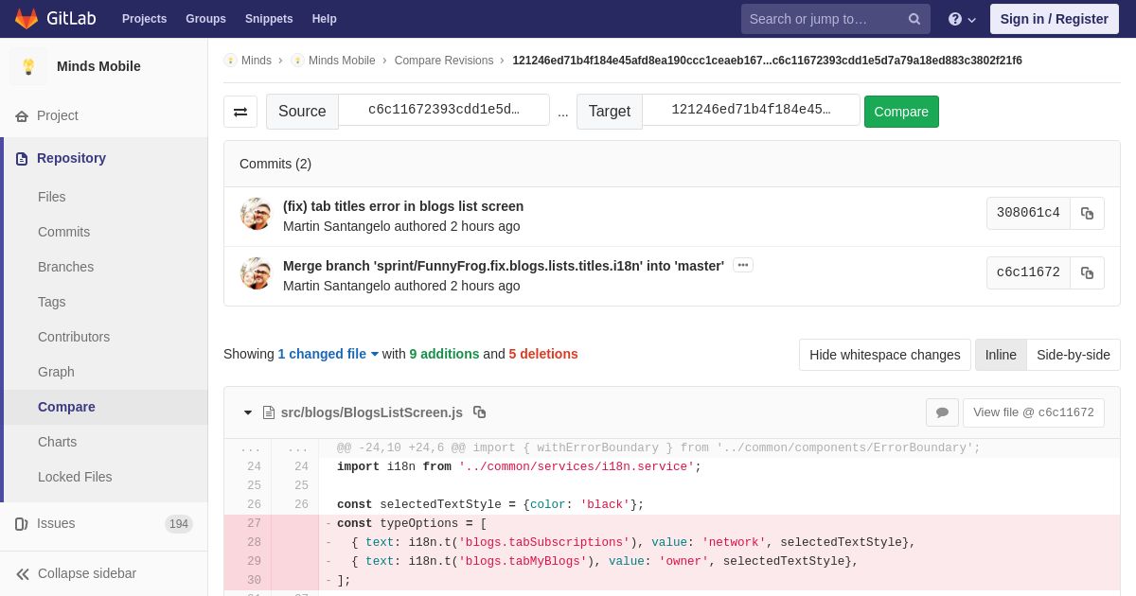Click Minds breadcrumb link

pyautogui.click(x=257, y=61)
